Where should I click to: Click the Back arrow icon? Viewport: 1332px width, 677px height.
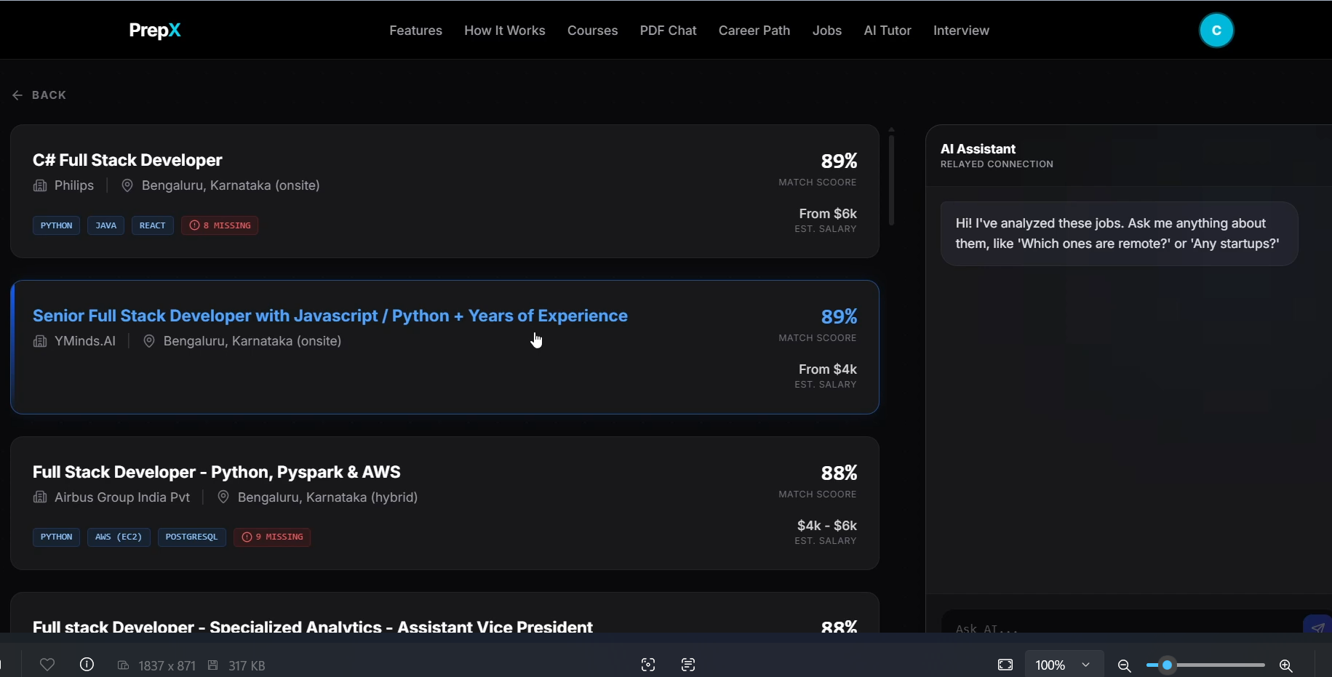pyautogui.click(x=17, y=95)
